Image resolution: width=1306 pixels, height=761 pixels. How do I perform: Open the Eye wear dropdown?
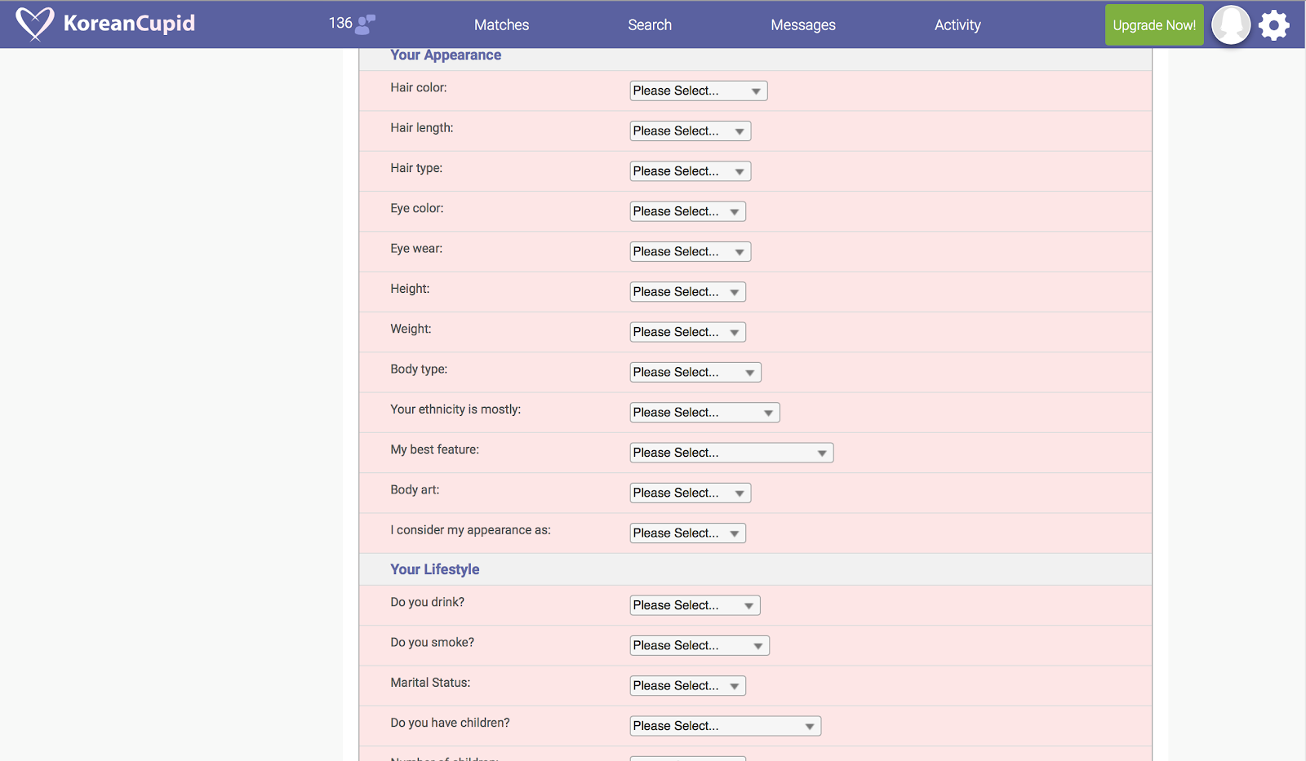click(x=691, y=251)
